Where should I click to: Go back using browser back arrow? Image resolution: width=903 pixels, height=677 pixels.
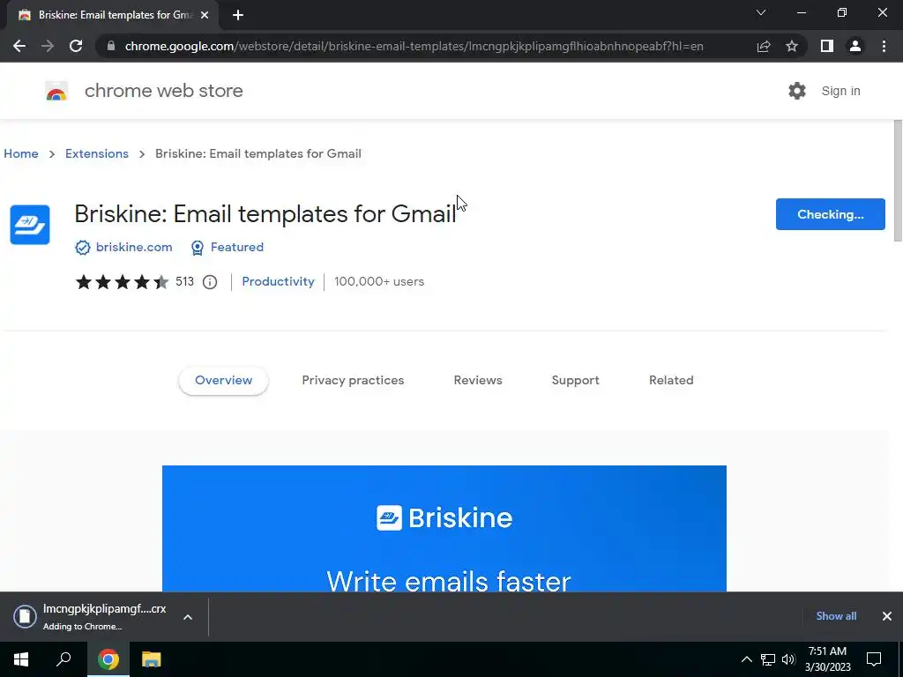pos(19,46)
